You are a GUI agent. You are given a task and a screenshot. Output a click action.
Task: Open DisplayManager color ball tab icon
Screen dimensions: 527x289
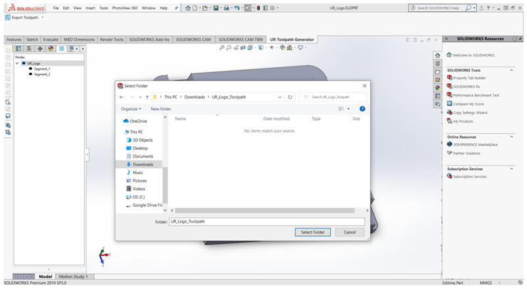point(51,49)
